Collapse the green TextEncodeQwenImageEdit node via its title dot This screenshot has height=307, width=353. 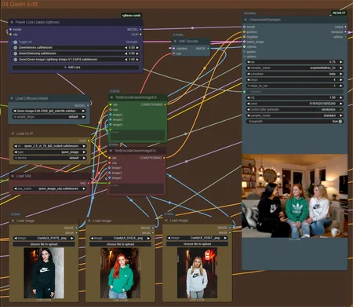click(x=111, y=97)
